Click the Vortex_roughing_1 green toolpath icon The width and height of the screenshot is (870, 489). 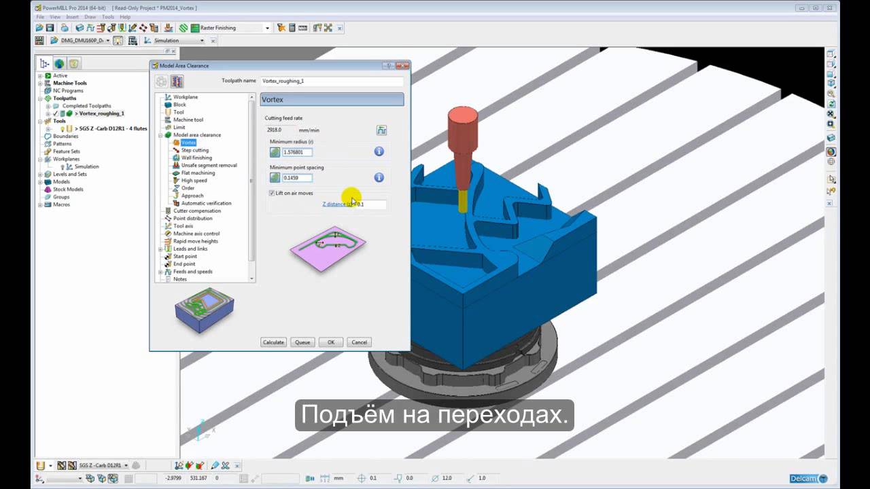coord(69,113)
